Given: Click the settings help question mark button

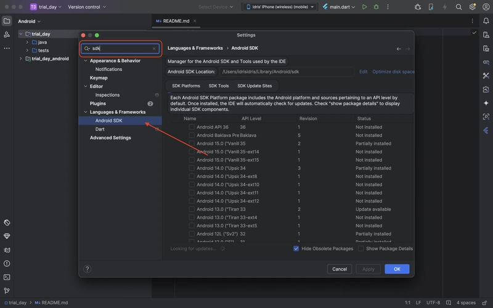Looking at the screenshot, I should click(87, 269).
